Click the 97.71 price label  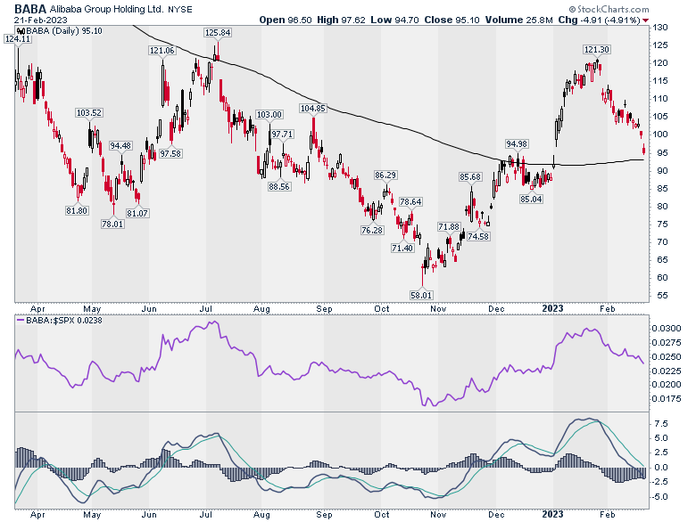click(282, 134)
